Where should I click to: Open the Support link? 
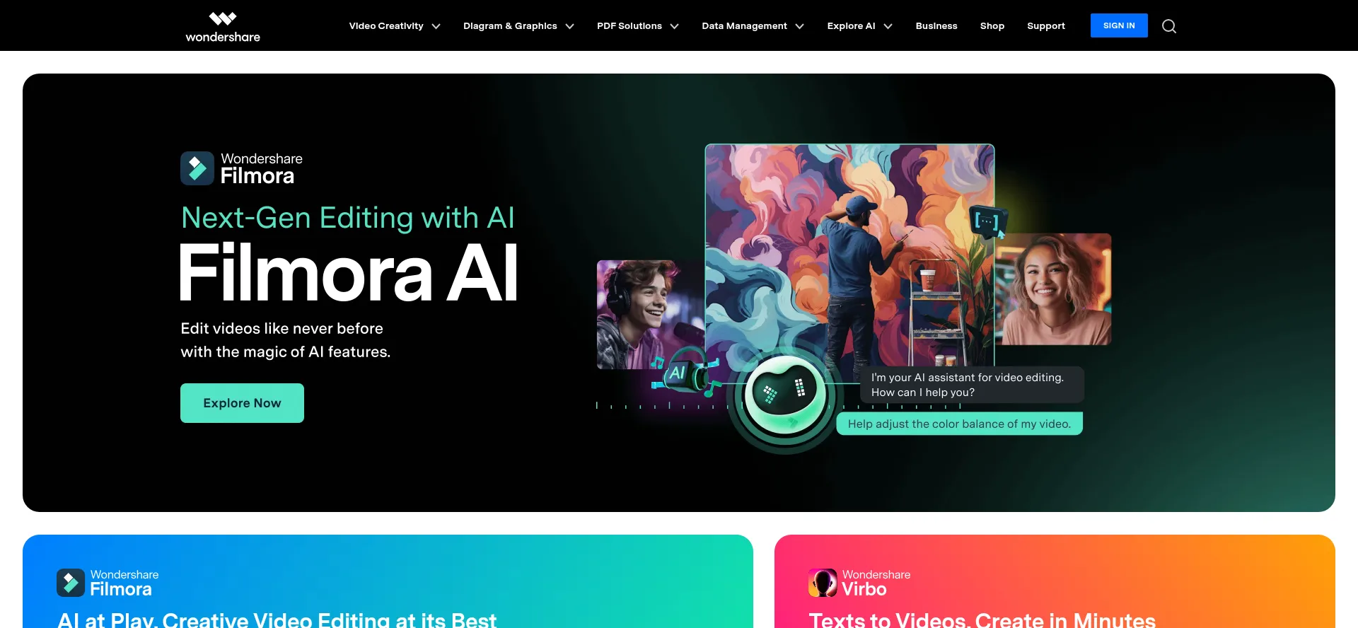click(x=1046, y=26)
